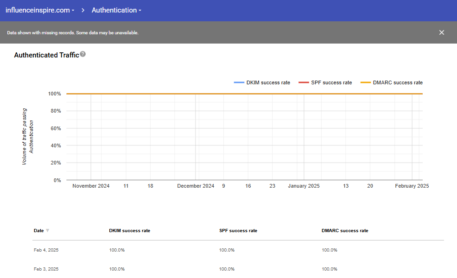
Task: Toggle the SPF success rate legend label
Action: [331, 82]
